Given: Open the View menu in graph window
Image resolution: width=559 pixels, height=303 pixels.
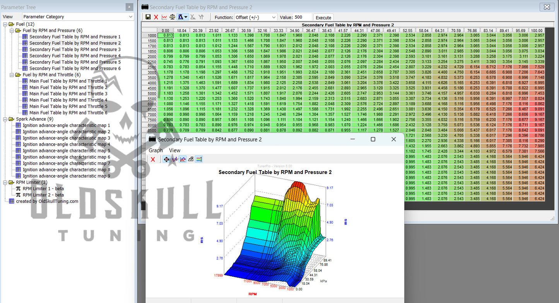Looking at the screenshot, I should coord(174,150).
